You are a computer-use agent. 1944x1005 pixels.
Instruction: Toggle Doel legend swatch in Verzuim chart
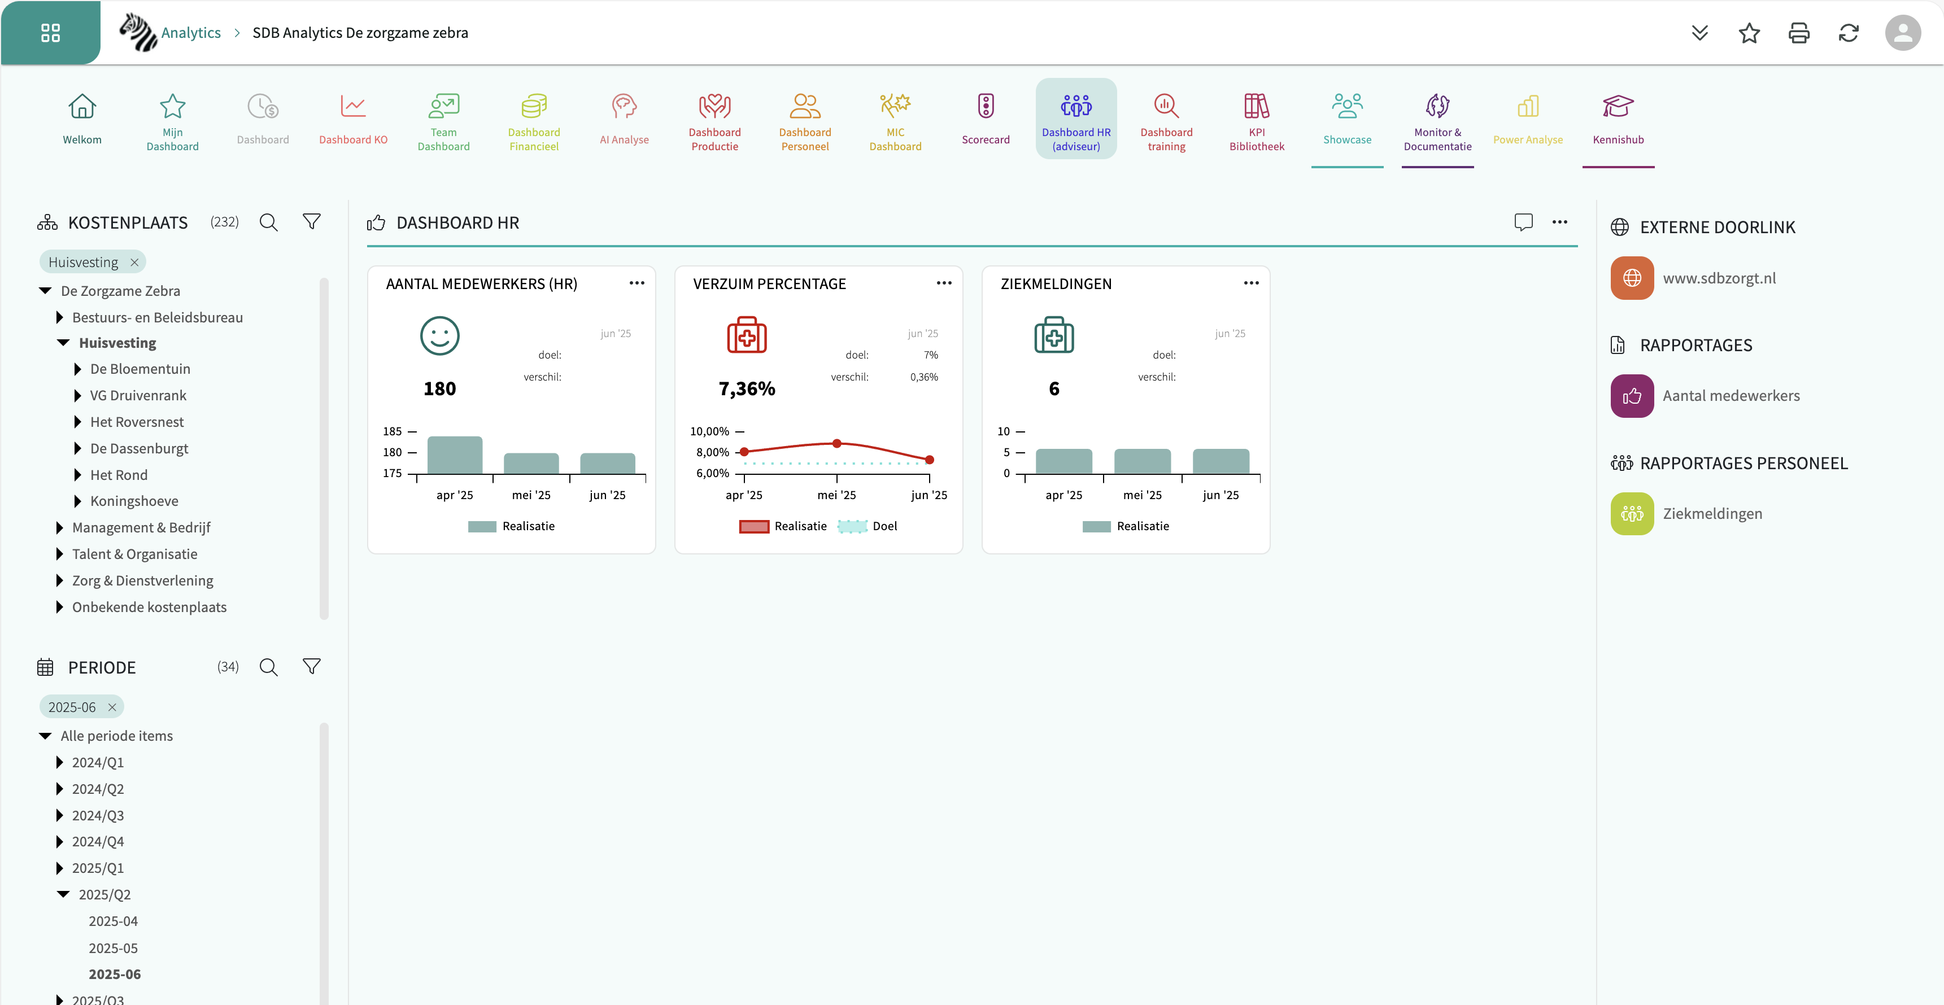(x=853, y=526)
